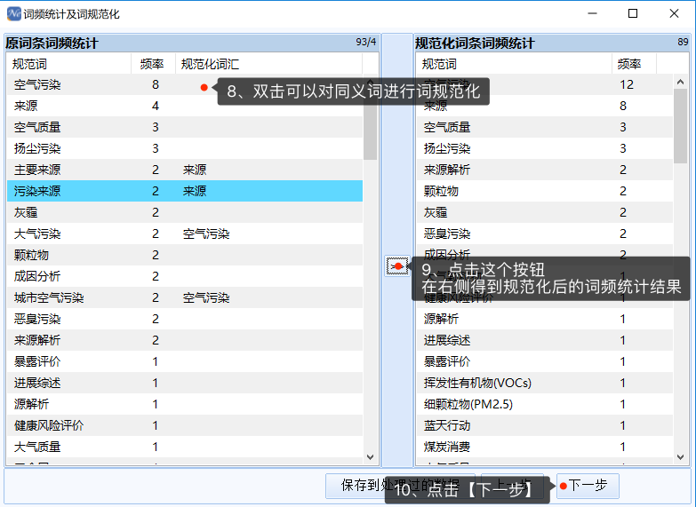The height and width of the screenshot is (507, 696).
Task: Click 频率 column header in right table
Action: (x=634, y=64)
